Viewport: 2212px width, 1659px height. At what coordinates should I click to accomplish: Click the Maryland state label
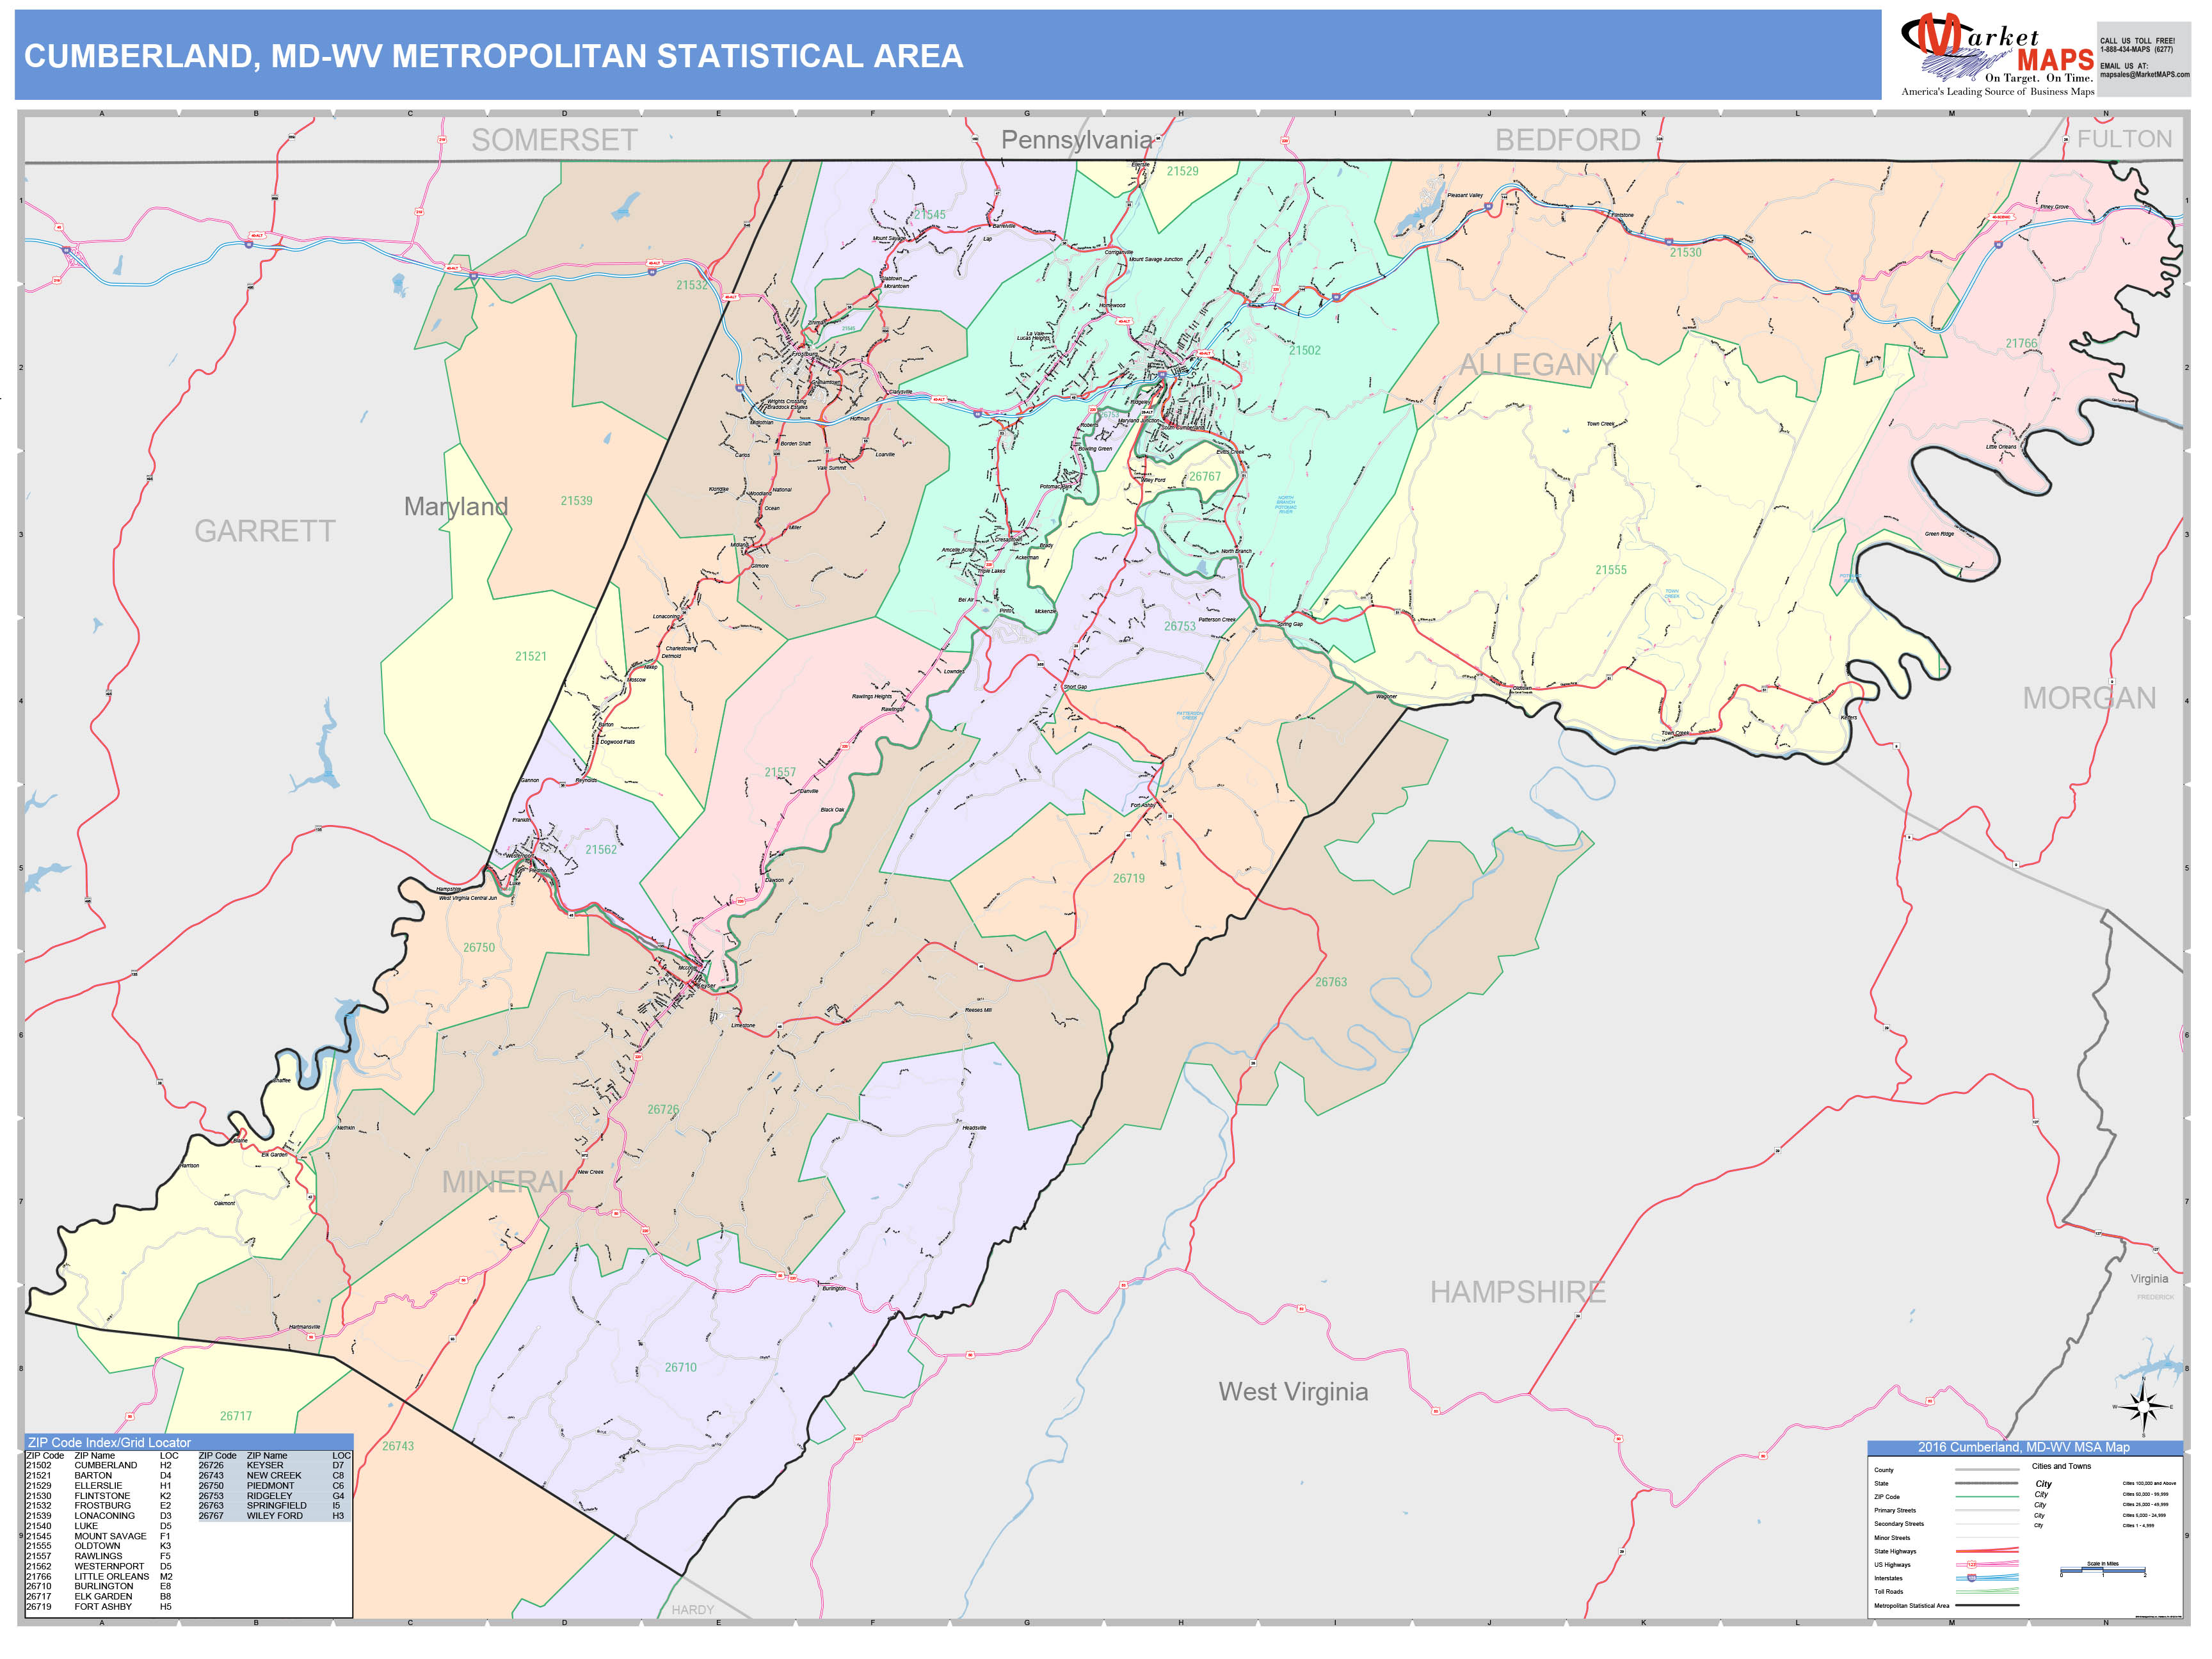(x=456, y=507)
